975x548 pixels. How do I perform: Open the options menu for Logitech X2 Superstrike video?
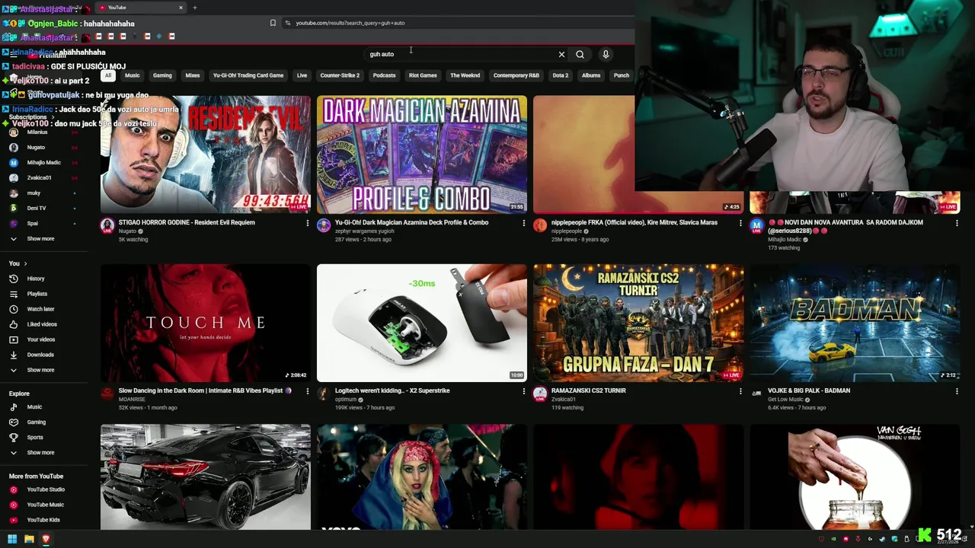point(523,391)
